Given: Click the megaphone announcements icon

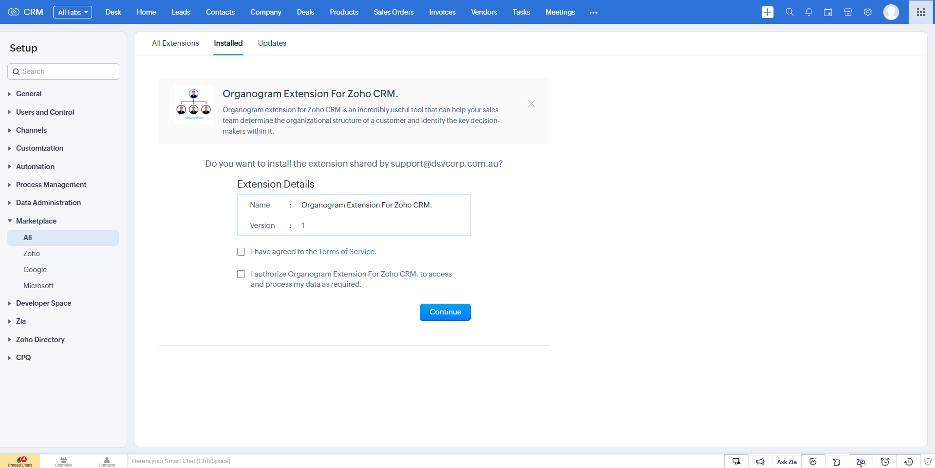Looking at the screenshot, I should click(760, 462).
